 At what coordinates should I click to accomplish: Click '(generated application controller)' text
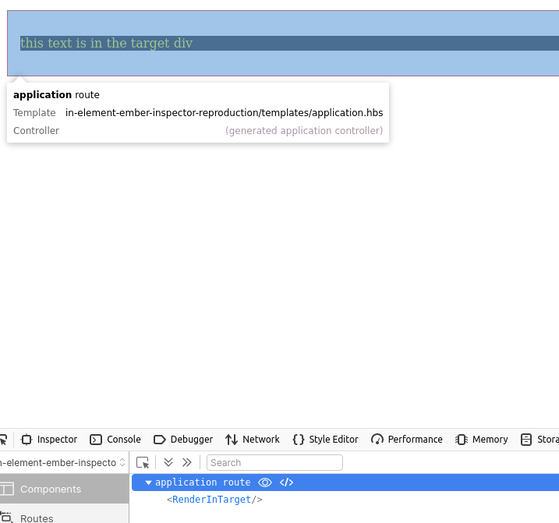(x=304, y=130)
